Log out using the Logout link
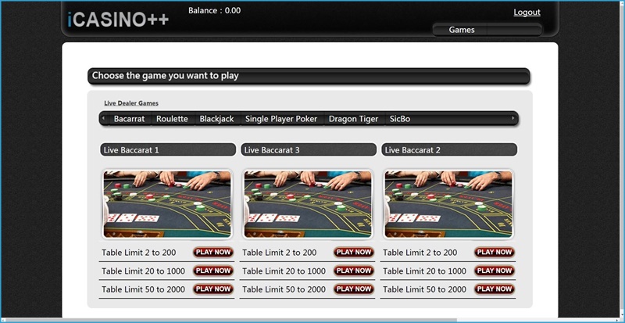Image resolution: width=625 pixels, height=323 pixels. (527, 13)
